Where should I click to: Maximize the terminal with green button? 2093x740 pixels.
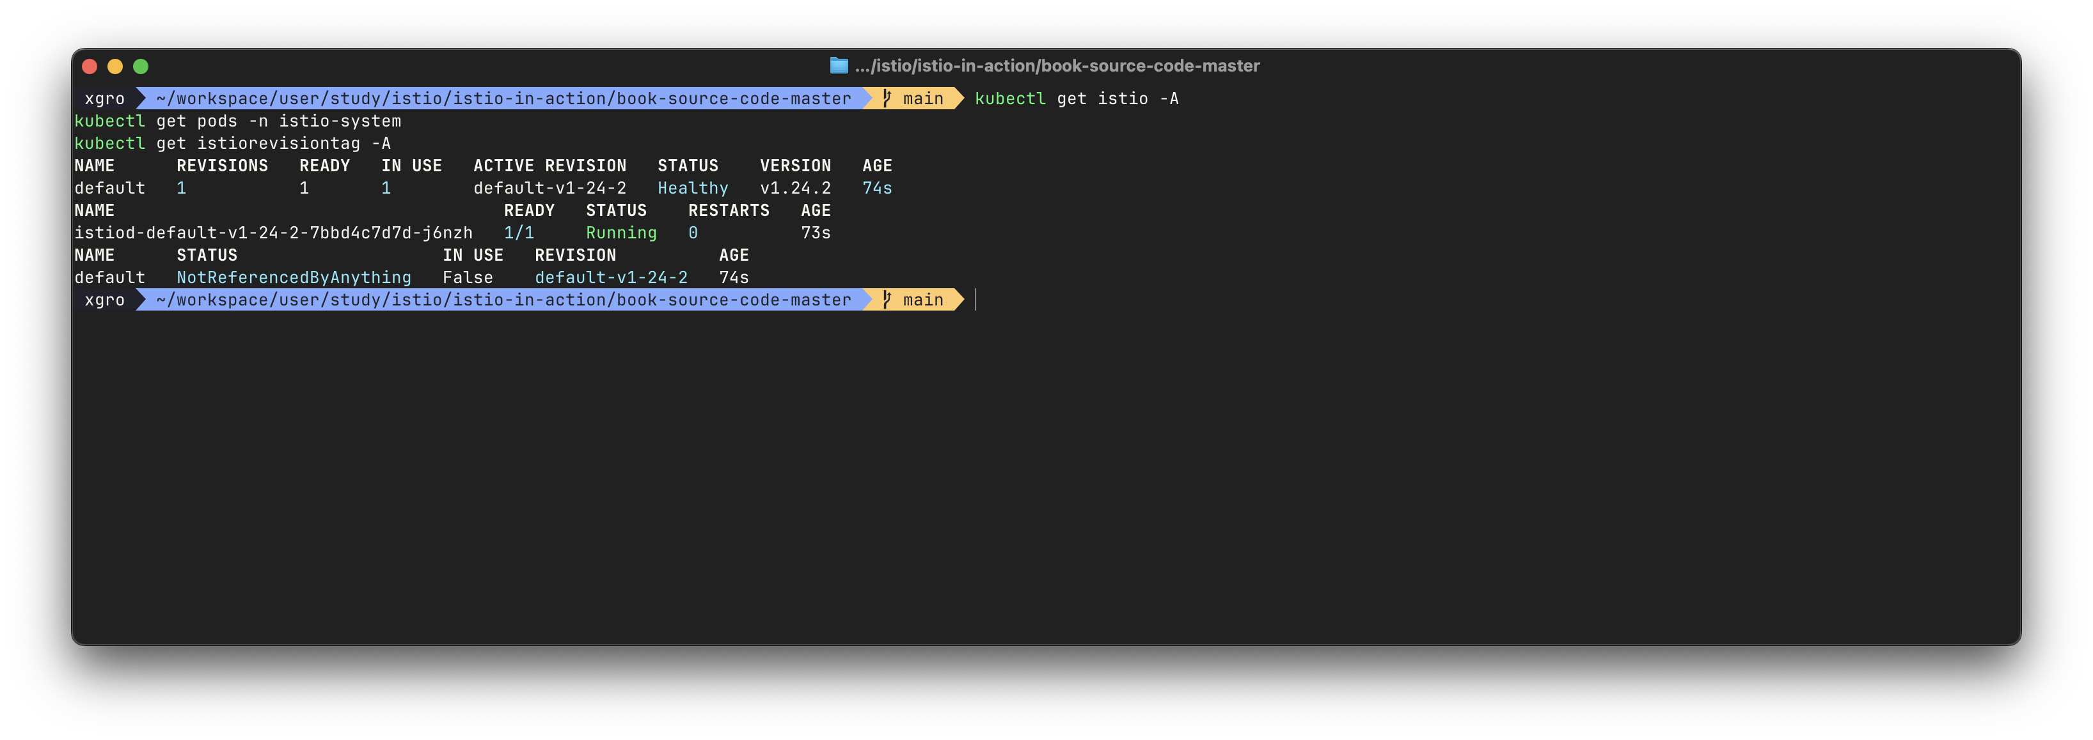(x=141, y=66)
